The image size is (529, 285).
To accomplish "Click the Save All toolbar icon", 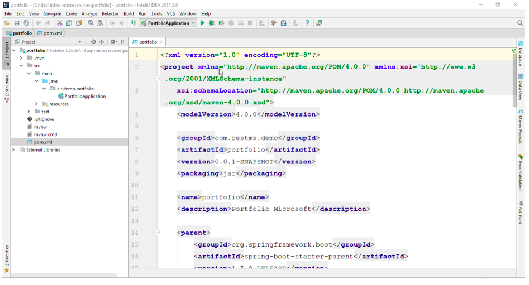I will click(17, 23).
